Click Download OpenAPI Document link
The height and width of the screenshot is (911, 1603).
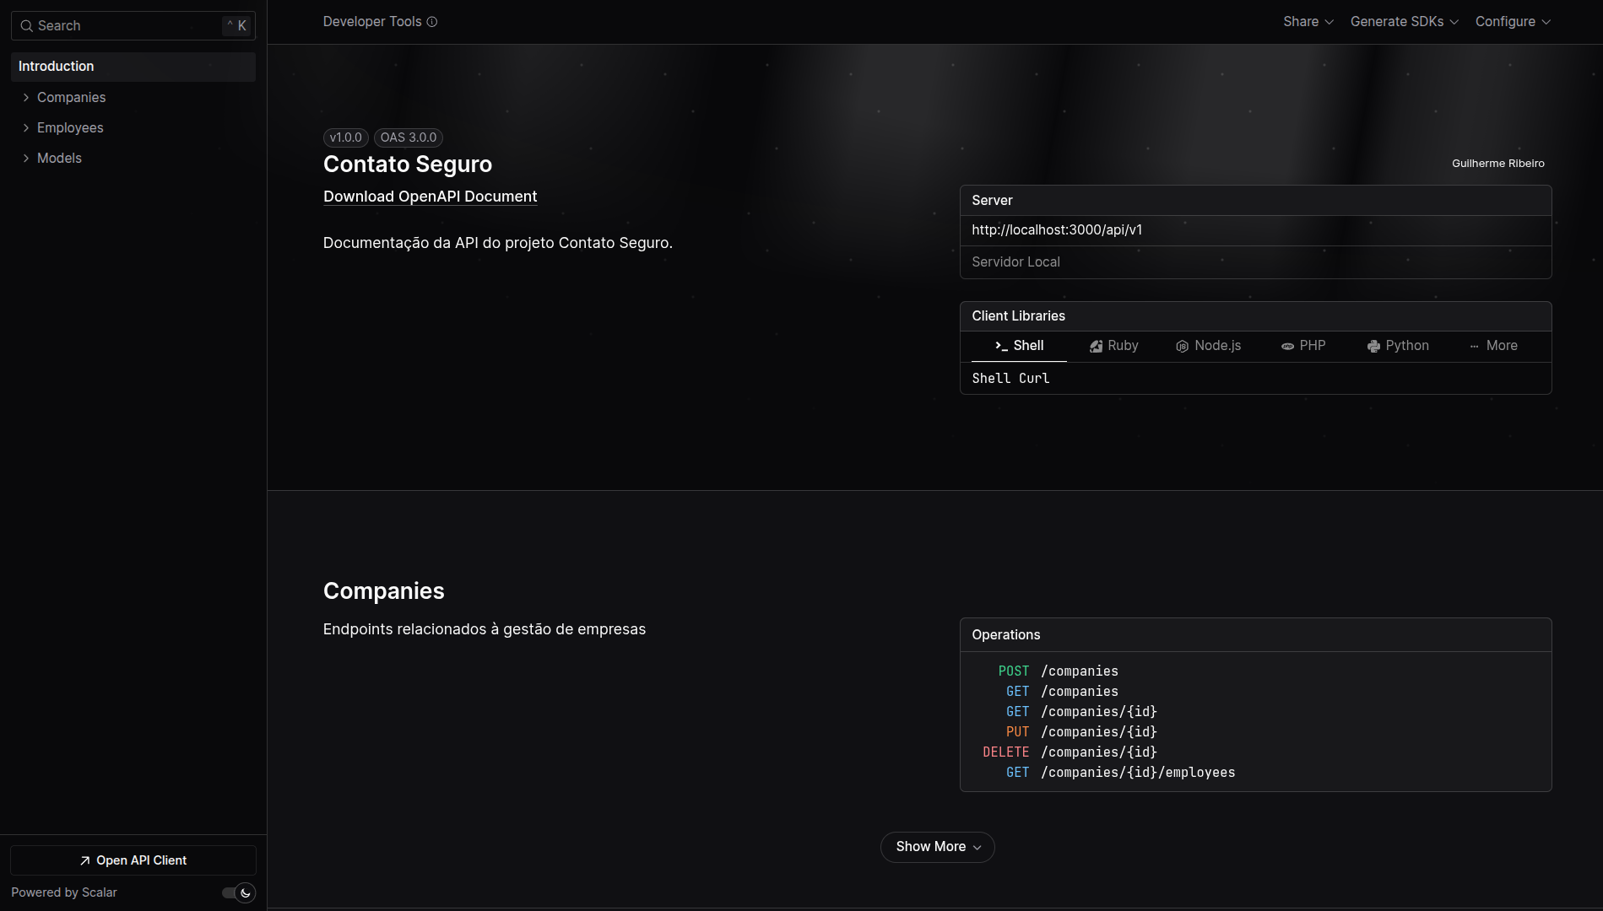click(x=430, y=197)
